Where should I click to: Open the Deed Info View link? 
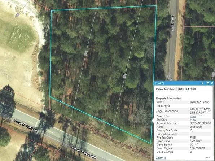193,116
